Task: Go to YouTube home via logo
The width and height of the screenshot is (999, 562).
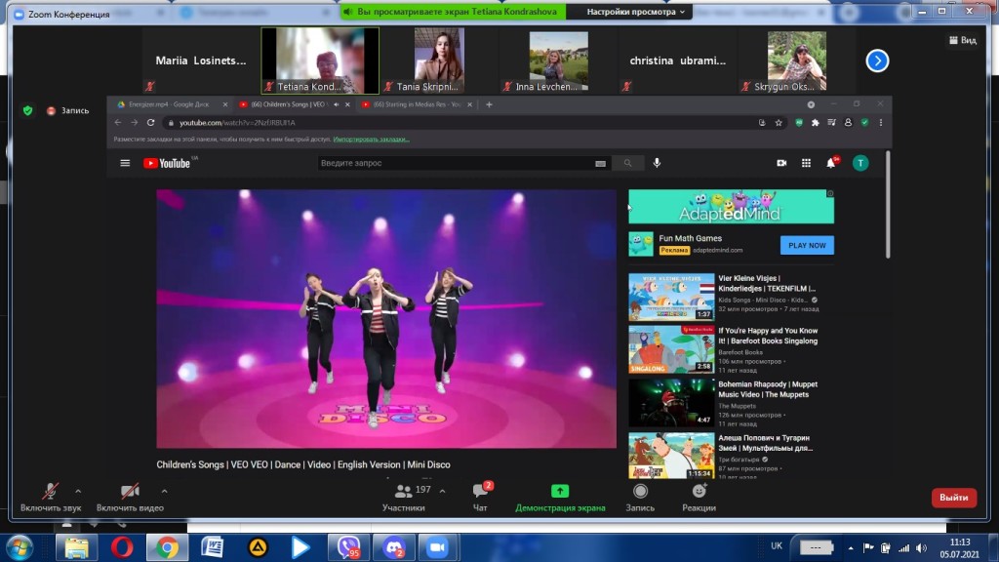Action: 167,163
